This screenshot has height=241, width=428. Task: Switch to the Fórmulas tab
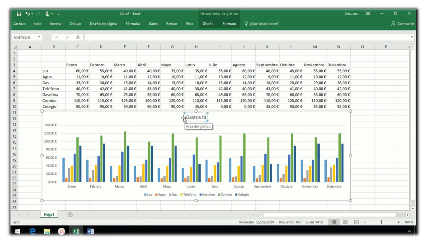[x=133, y=24]
